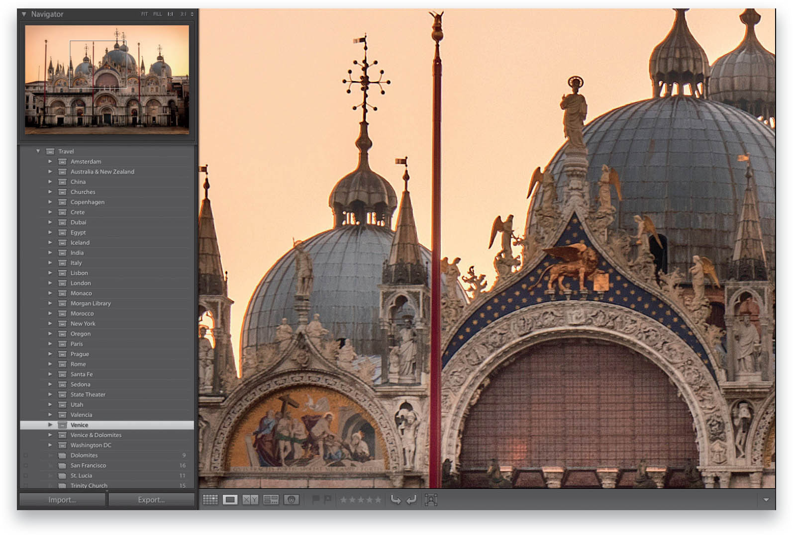Screen dimensions: 793x535
Task: Open Navigator zoom ratio popup
Action: 192,14
